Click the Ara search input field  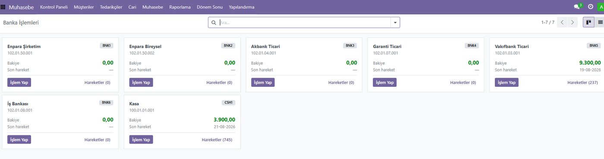click(304, 22)
